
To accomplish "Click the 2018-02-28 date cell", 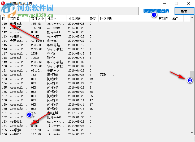I will (x=76, y=75).
